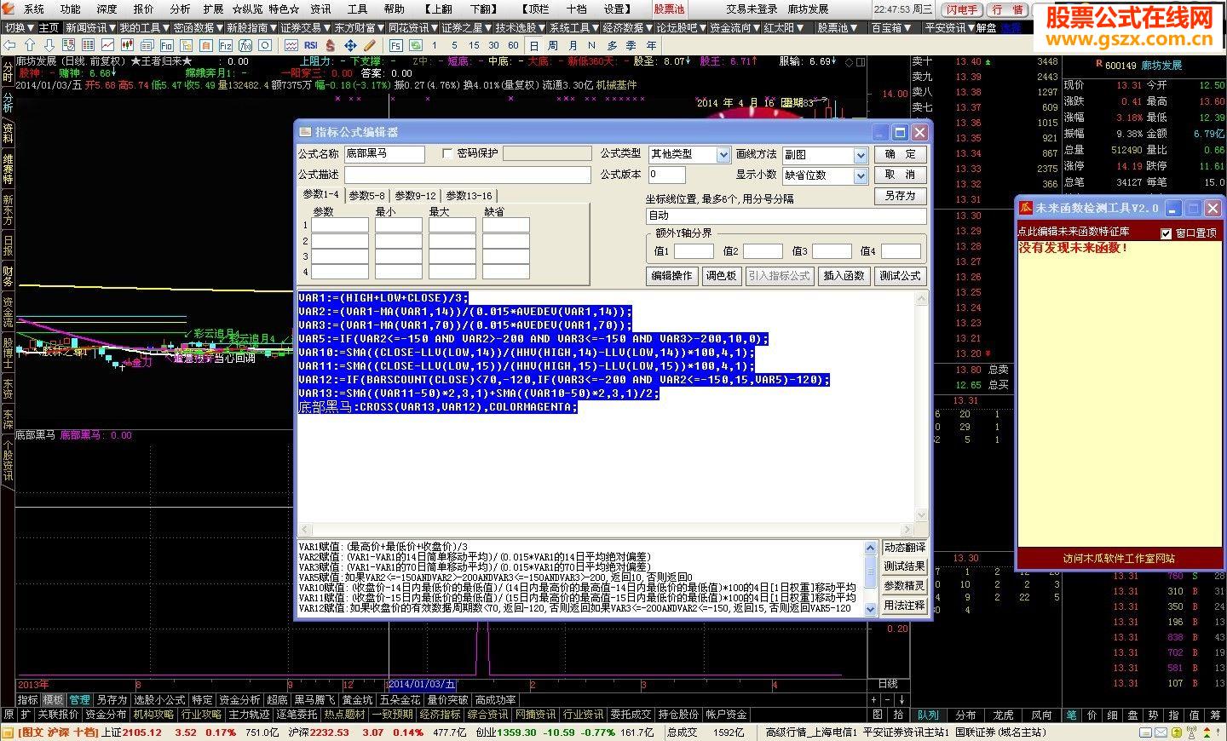Open the 调色板 color palette button
Viewport: 1227px width, 741px height.
click(x=721, y=276)
